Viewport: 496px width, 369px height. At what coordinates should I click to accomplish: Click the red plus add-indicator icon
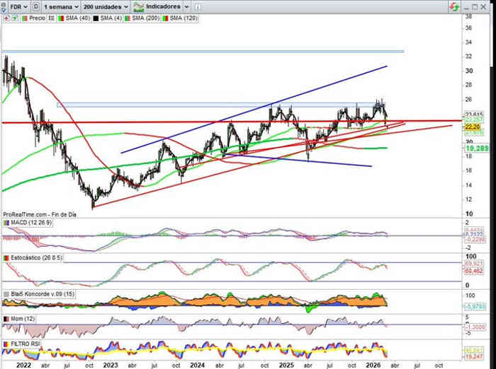point(5,18)
